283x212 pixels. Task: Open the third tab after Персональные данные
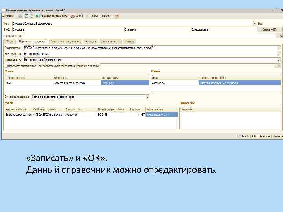point(65,42)
